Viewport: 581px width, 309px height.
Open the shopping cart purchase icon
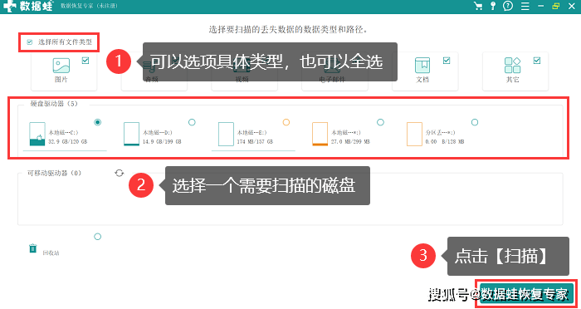[x=478, y=6]
